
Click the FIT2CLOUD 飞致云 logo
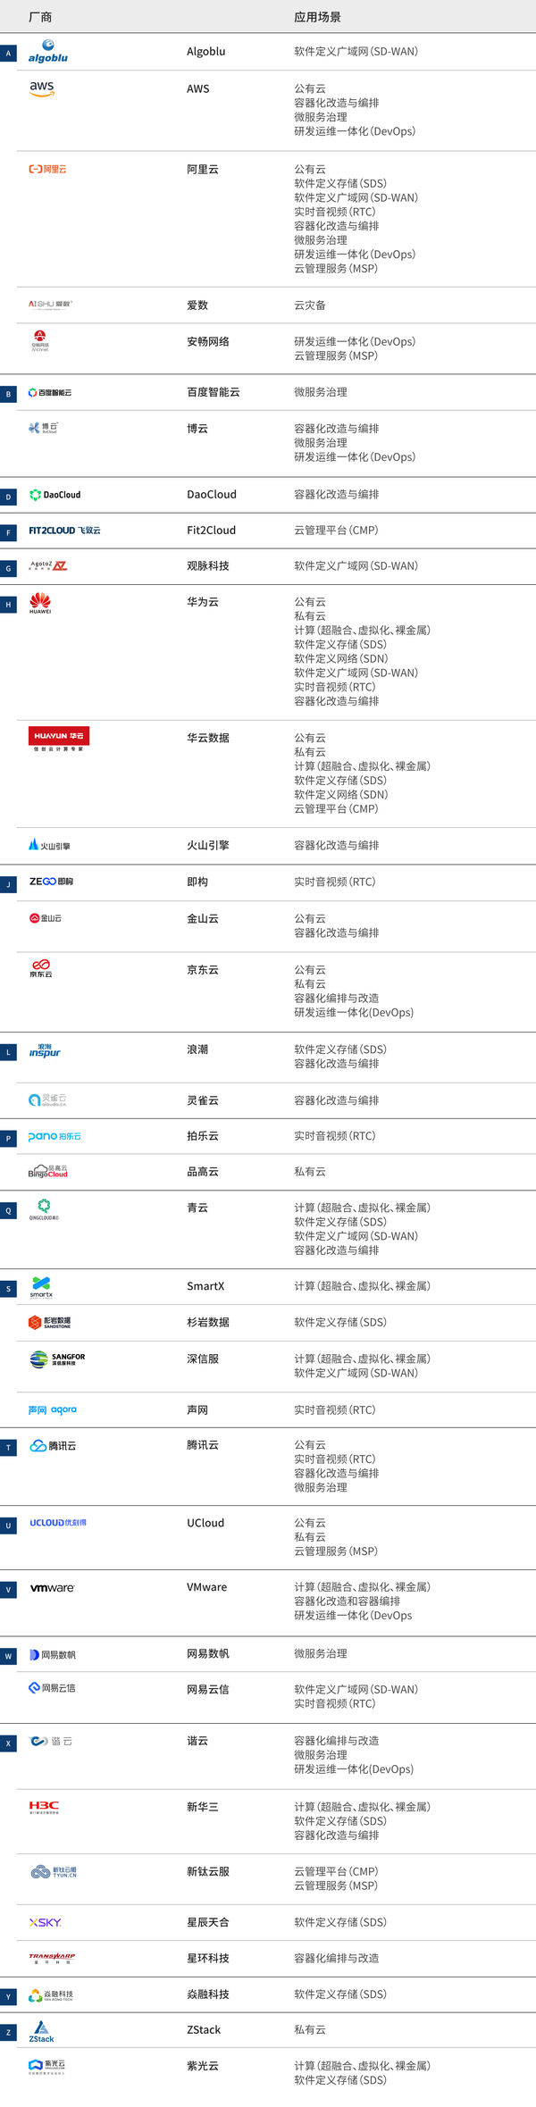pos(64,531)
